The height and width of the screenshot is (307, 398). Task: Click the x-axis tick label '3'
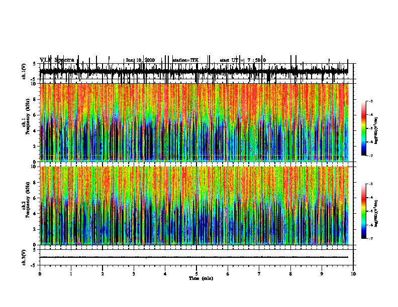(134, 274)
